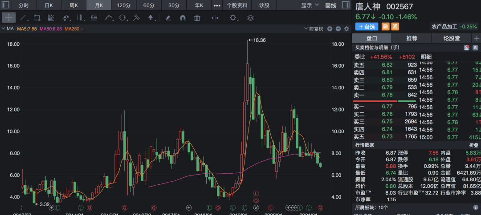The width and height of the screenshot is (481, 215).
Task: Toggle the left sidebar panel icon
Action: [x=5, y=5]
